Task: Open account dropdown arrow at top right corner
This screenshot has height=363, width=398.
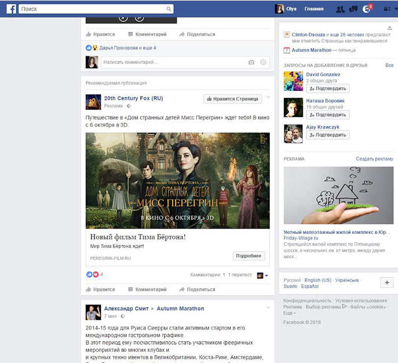Action: tap(396, 9)
